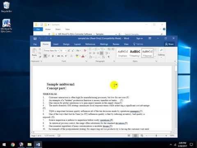Click the Numbering list icon

pos(96,49)
